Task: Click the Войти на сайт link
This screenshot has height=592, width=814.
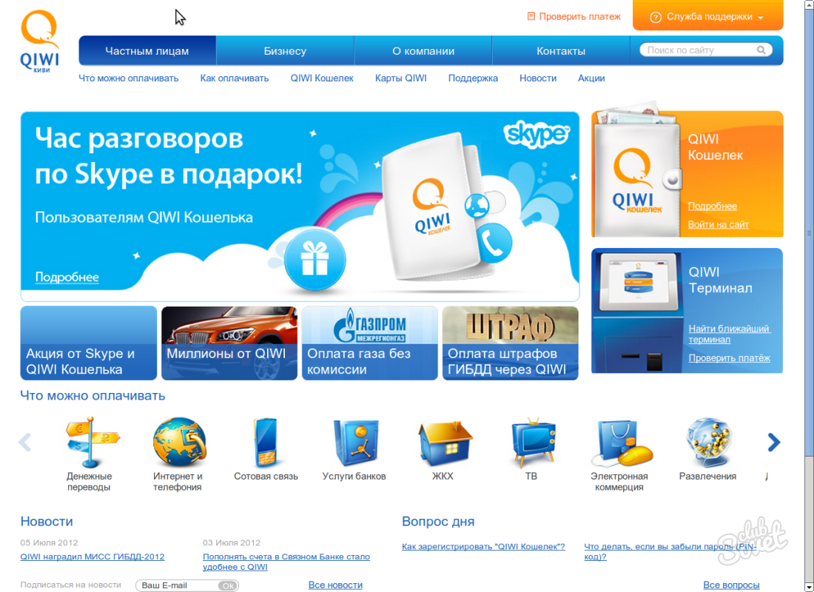Action: [718, 224]
